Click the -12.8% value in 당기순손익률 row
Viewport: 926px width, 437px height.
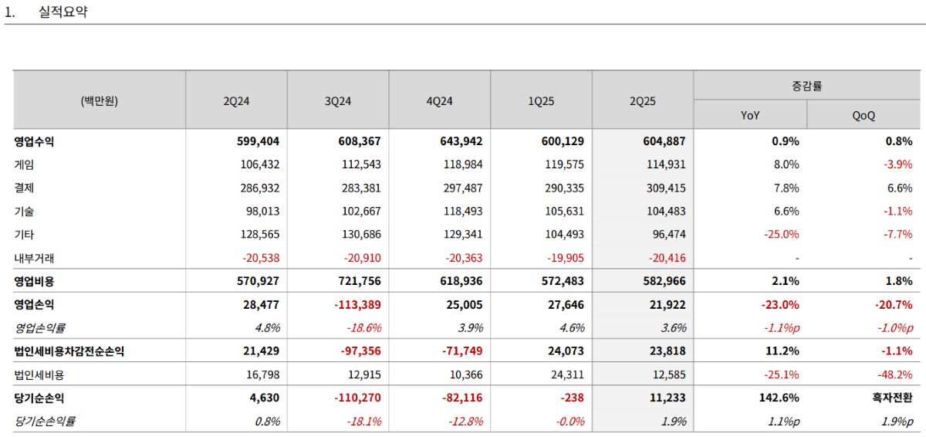[x=467, y=421]
